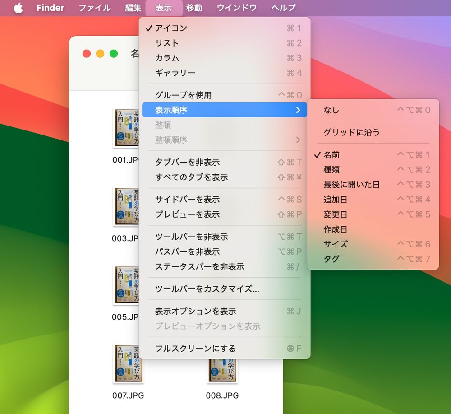
Task: Toggle パスバーを非表示
Action: pyautogui.click(x=225, y=251)
